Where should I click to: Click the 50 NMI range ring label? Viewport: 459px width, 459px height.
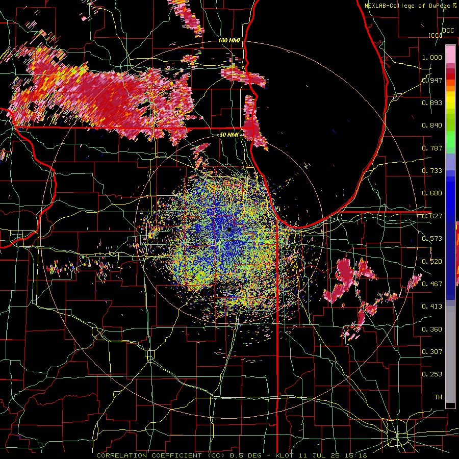click(229, 135)
